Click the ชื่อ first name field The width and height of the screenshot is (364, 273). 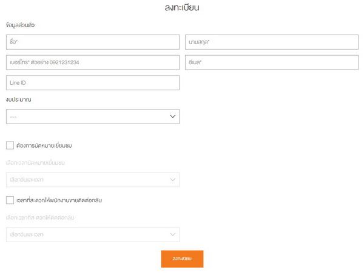click(x=92, y=42)
